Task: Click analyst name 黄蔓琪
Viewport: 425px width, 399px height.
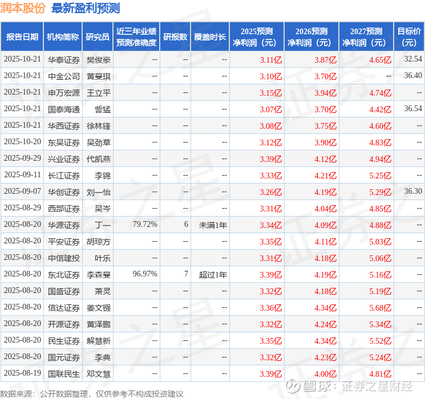Action: 98,76
